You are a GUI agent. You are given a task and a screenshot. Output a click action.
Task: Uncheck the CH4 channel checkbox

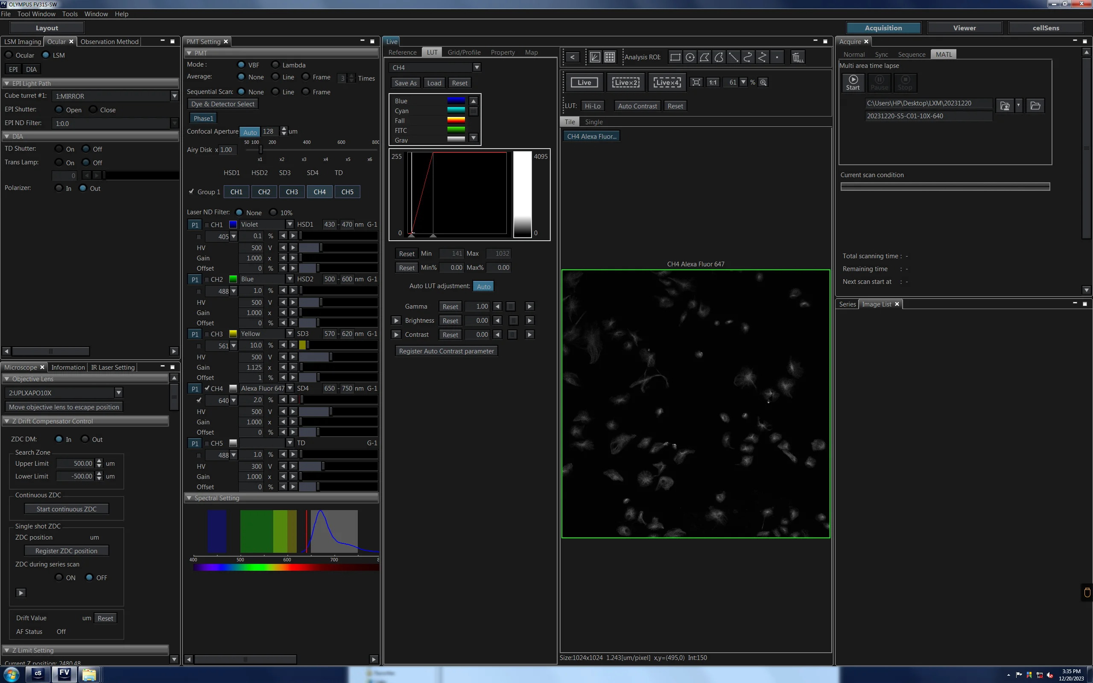pos(207,388)
